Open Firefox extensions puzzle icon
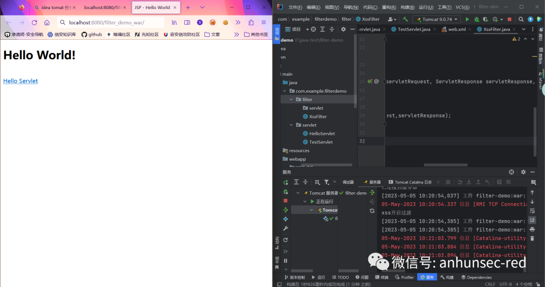The height and width of the screenshot is (287, 545). click(x=251, y=23)
